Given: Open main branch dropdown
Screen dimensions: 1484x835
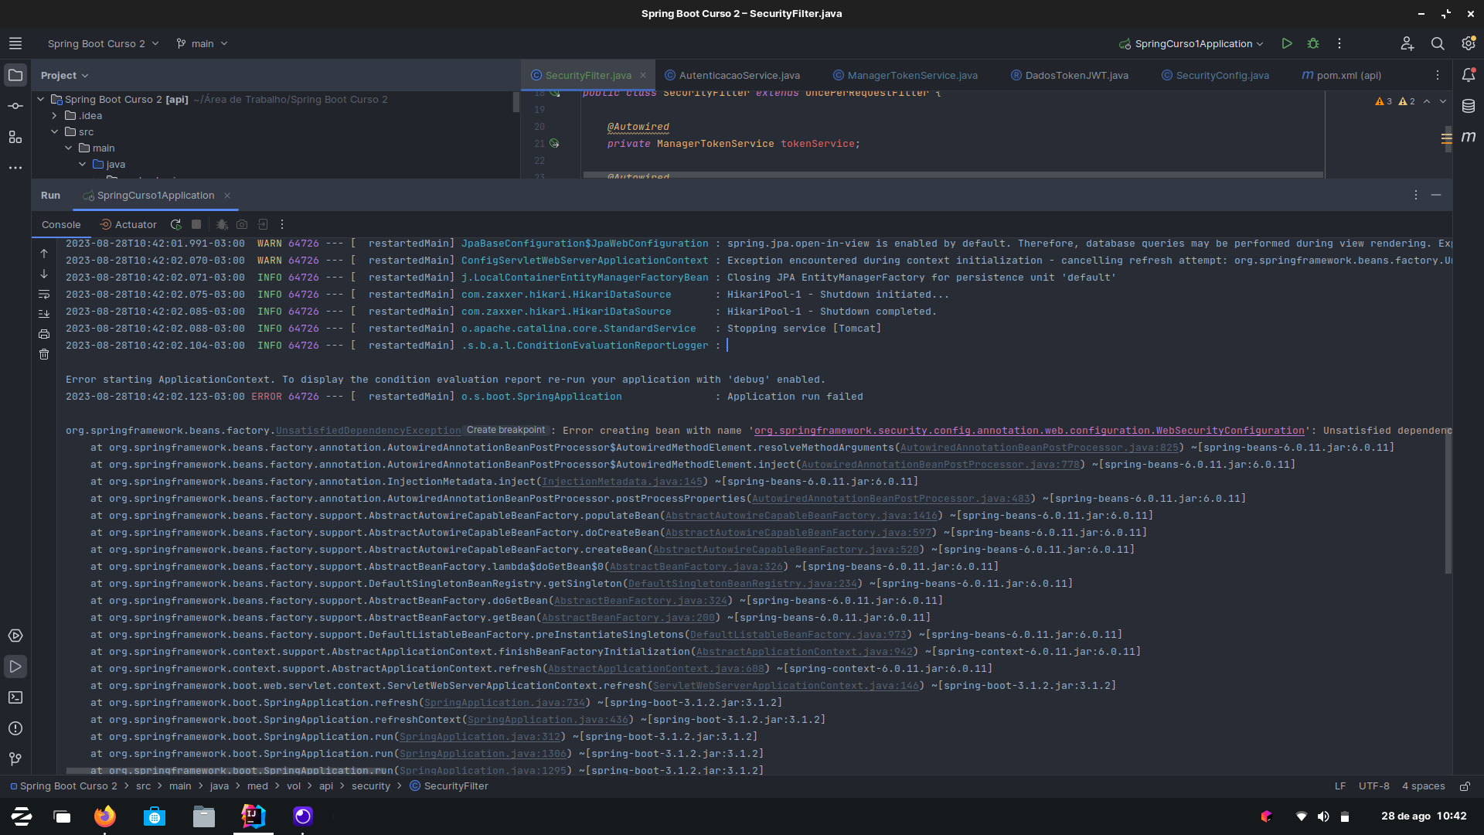Looking at the screenshot, I should click(x=202, y=44).
